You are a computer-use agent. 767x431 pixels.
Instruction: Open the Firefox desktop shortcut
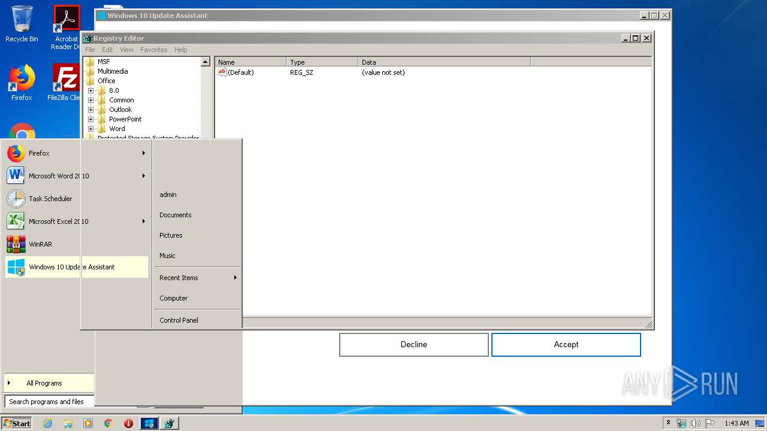[x=22, y=83]
